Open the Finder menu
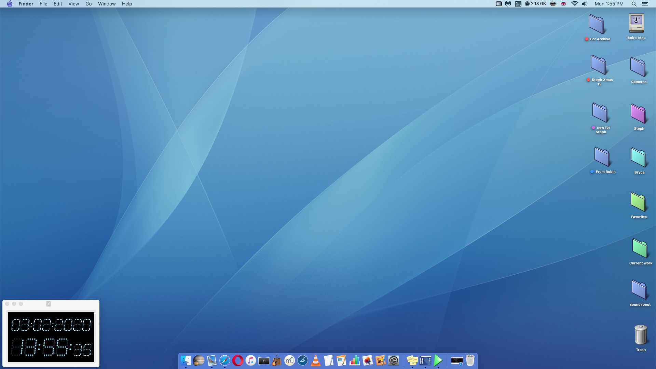Screen dimensions: 656x369 tap(26, 4)
